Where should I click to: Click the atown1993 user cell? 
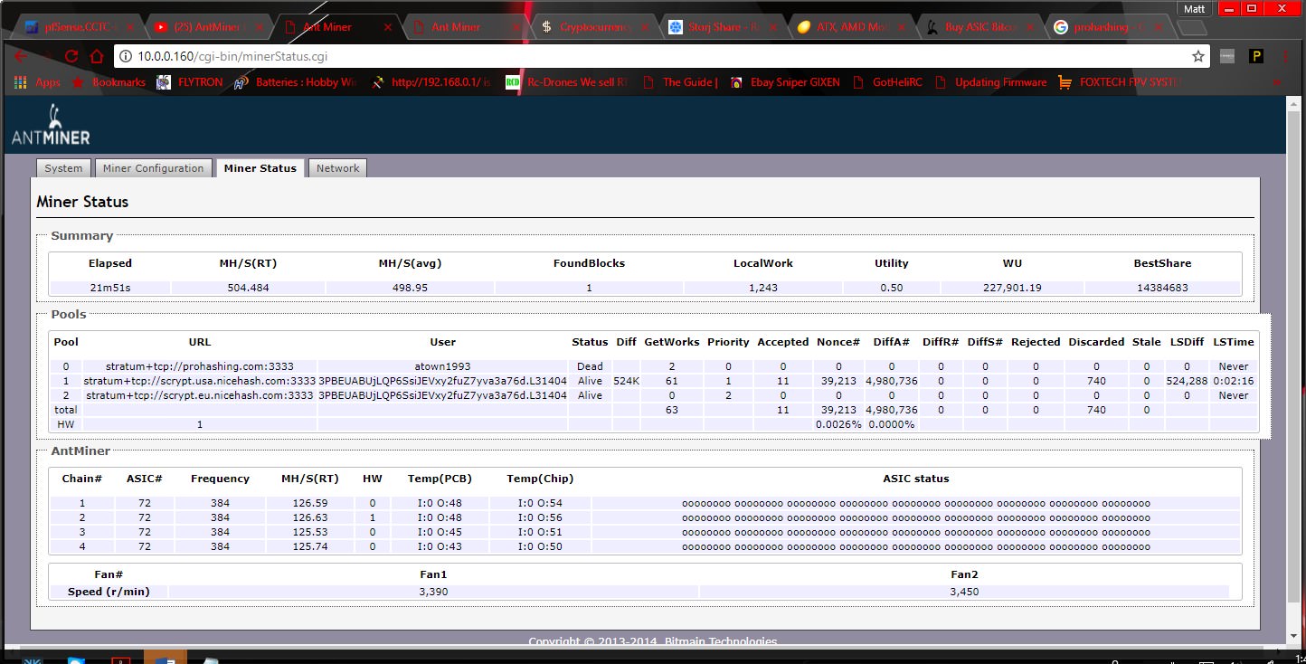(443, 366)
